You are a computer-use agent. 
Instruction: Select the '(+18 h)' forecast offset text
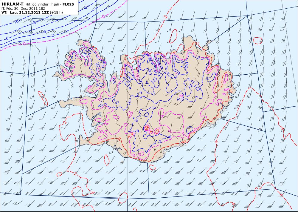coord(56,13)
